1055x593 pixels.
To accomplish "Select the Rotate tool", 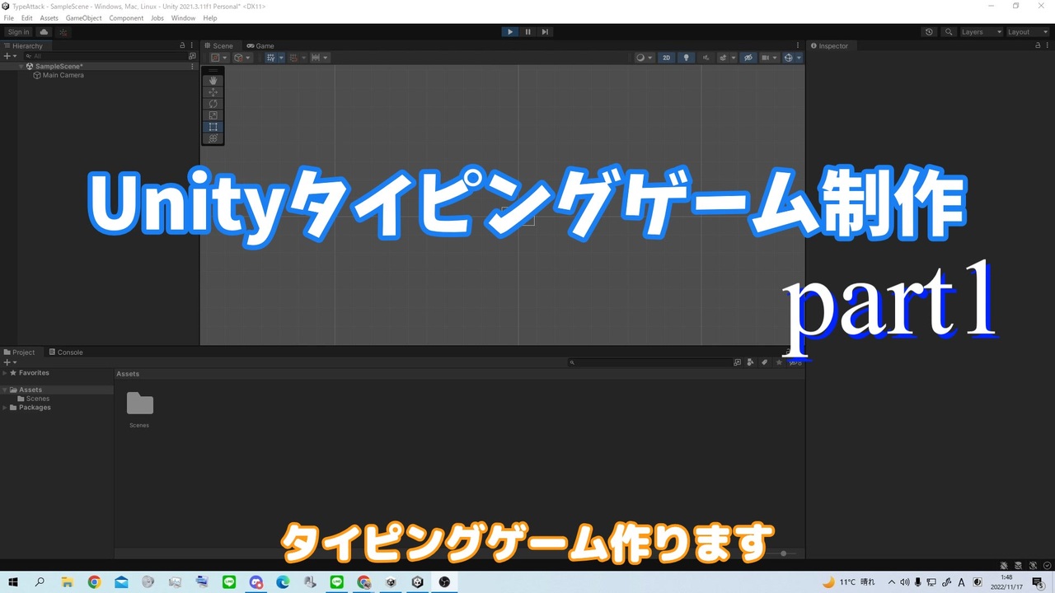I will point(213,103).
